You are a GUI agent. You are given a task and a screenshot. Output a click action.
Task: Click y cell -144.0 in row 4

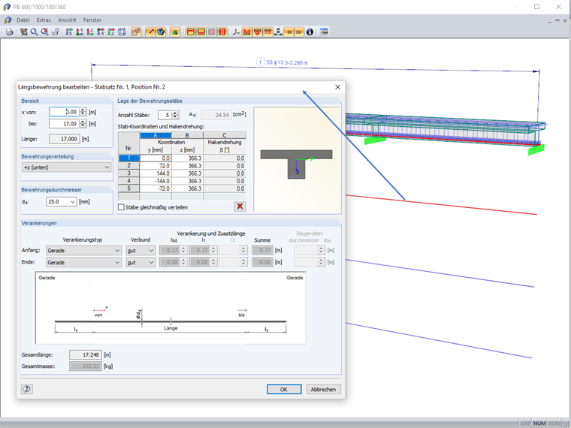coord(156,181)
